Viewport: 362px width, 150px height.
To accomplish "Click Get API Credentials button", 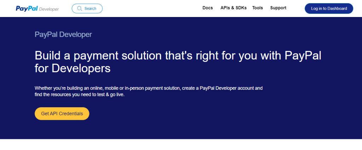I will tap(62, 114).
